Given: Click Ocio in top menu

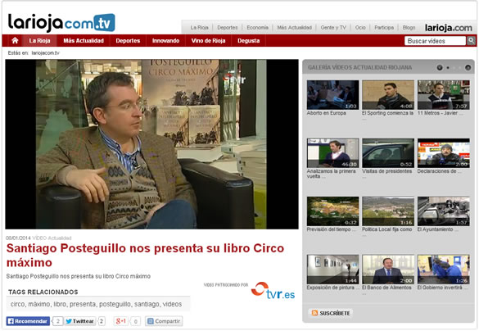Looking at the screenshot, I should pyautogui.click(x=360, y=28).
